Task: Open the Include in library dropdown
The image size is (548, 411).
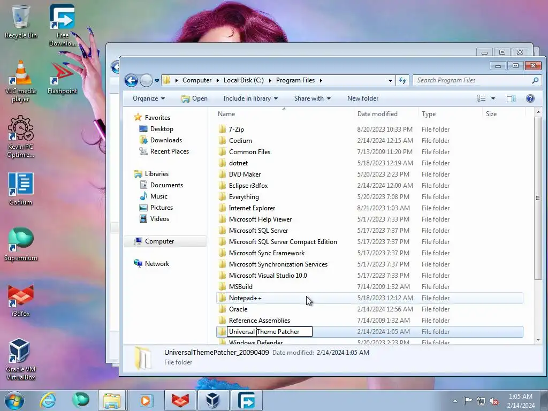Action: pos(250,98)
